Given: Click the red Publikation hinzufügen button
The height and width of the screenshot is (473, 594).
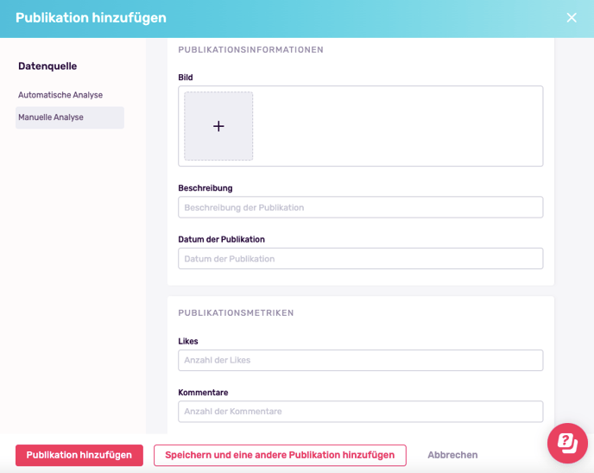Looking at the screenshot, I should click(79, 455).
